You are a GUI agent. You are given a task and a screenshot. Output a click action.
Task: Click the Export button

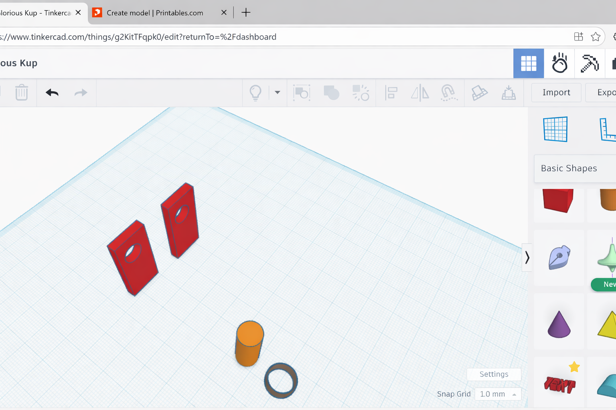tap(601, 92)
